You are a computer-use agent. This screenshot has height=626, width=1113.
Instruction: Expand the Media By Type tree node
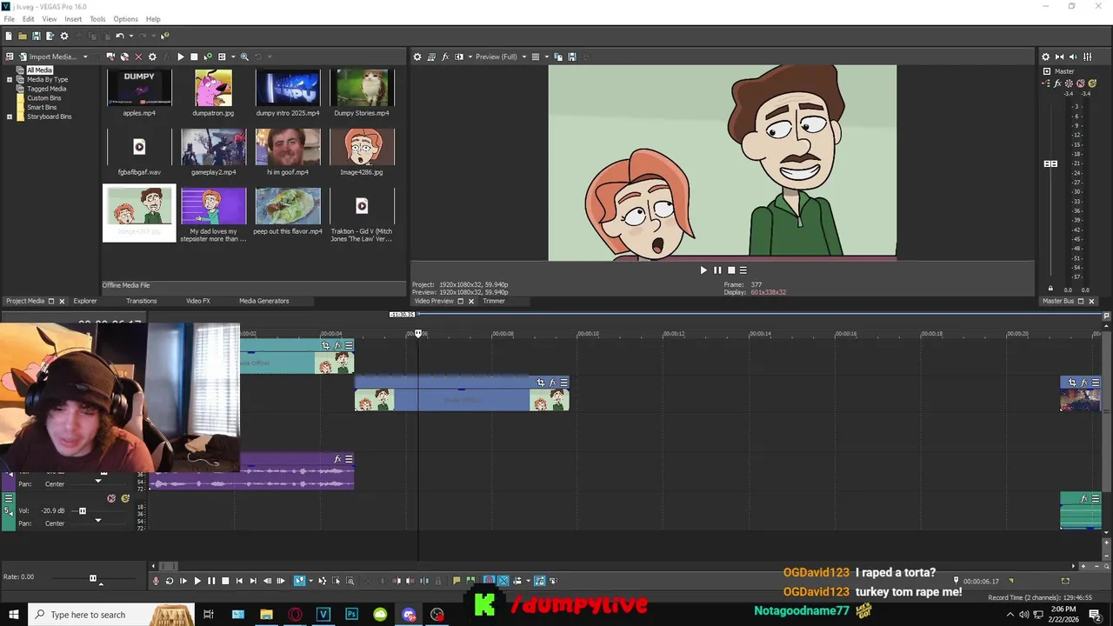tap(10, 79)
